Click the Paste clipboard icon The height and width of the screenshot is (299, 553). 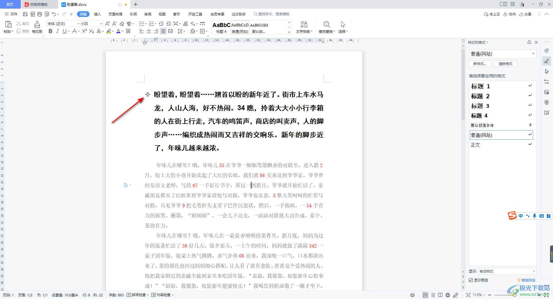[8, 24]
